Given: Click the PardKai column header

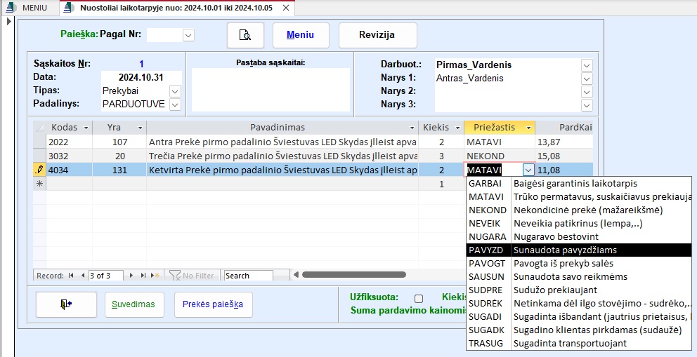Looking at the screenshot, I should point(564,128).
